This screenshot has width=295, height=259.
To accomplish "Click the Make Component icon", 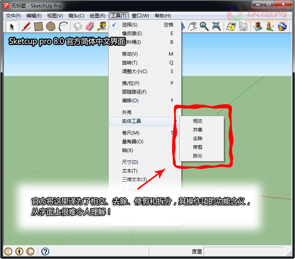I will click(x=78, y=26).
